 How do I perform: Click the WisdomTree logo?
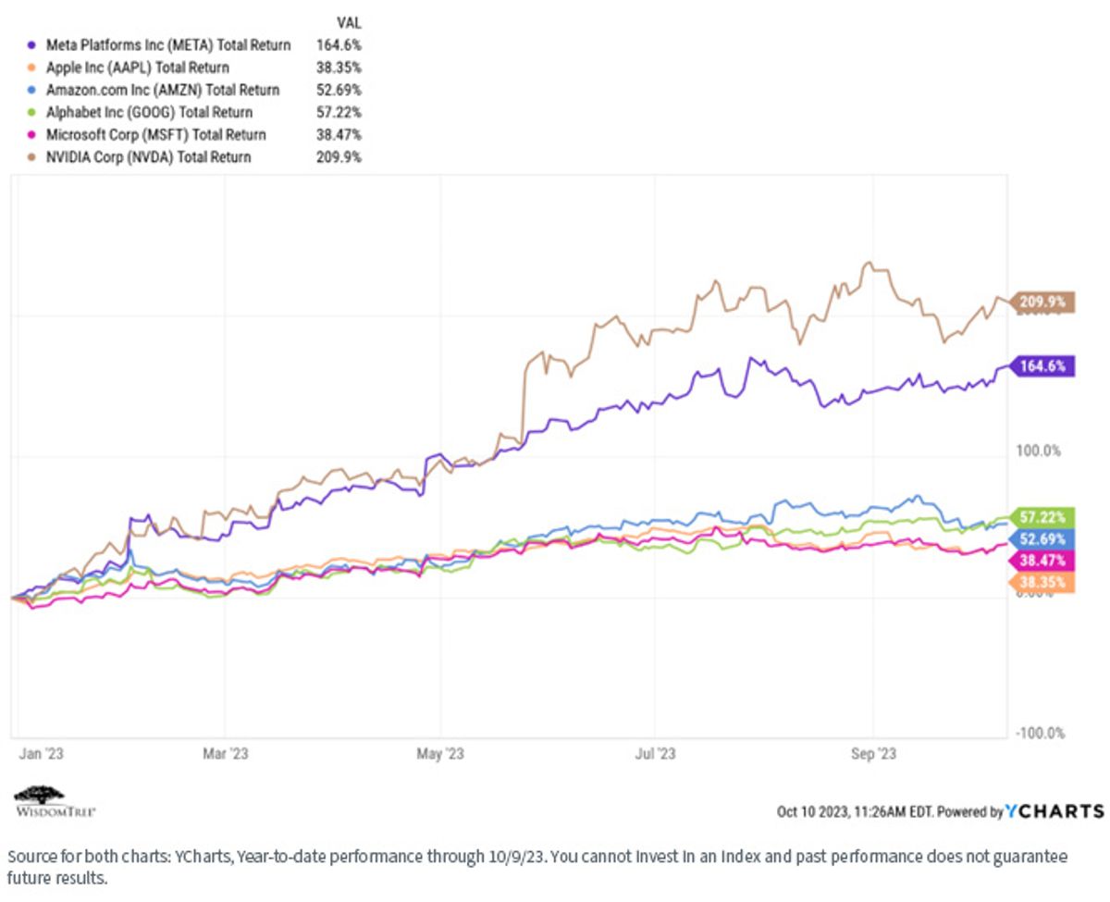(55, 801)
